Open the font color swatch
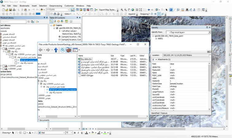The image size is (232, 138). point(87,133)
